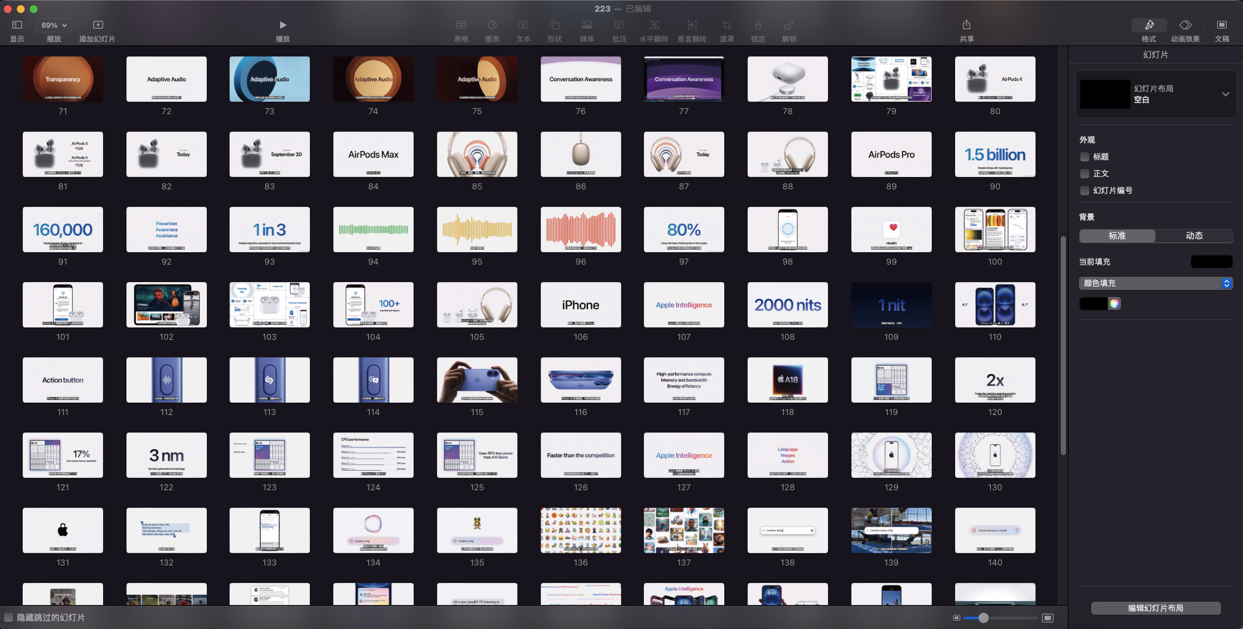This screenshot has height=629, width=1243.
Task: Select slide 118 A18 chip thumbnail
Action: pos(788,380)
